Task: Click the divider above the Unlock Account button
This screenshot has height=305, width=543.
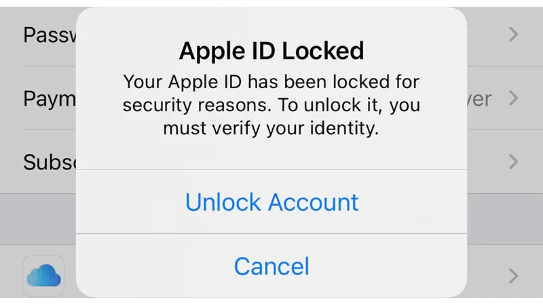Action: coord(271,169)
